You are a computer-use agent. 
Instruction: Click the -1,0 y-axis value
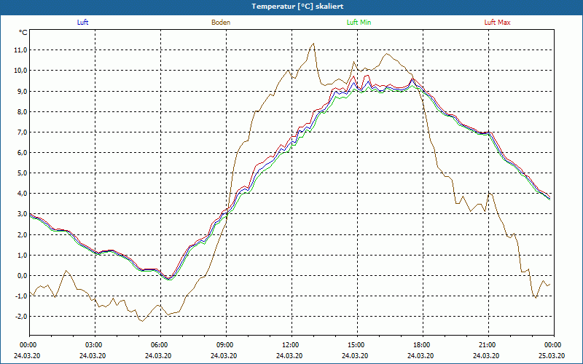(x=20, y=296)
